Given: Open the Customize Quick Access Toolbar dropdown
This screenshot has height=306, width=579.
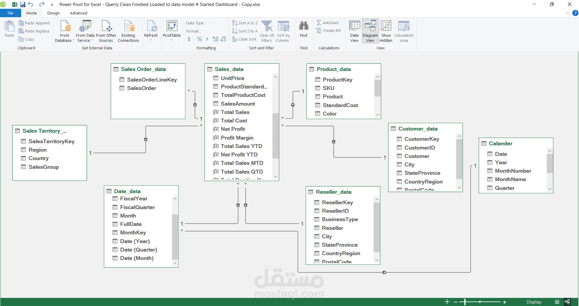Looking at the screenshot, I should [52, 5].
